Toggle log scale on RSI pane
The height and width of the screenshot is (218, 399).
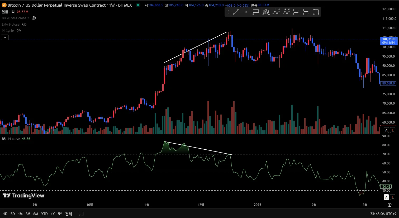393,197
